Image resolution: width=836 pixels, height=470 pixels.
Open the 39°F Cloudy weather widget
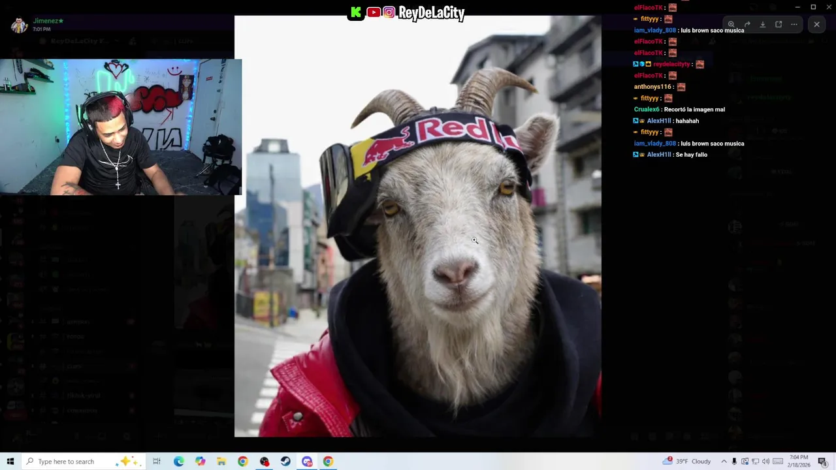686,462
